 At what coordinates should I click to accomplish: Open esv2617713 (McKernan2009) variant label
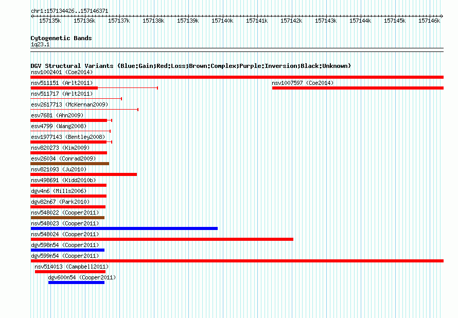69,104
